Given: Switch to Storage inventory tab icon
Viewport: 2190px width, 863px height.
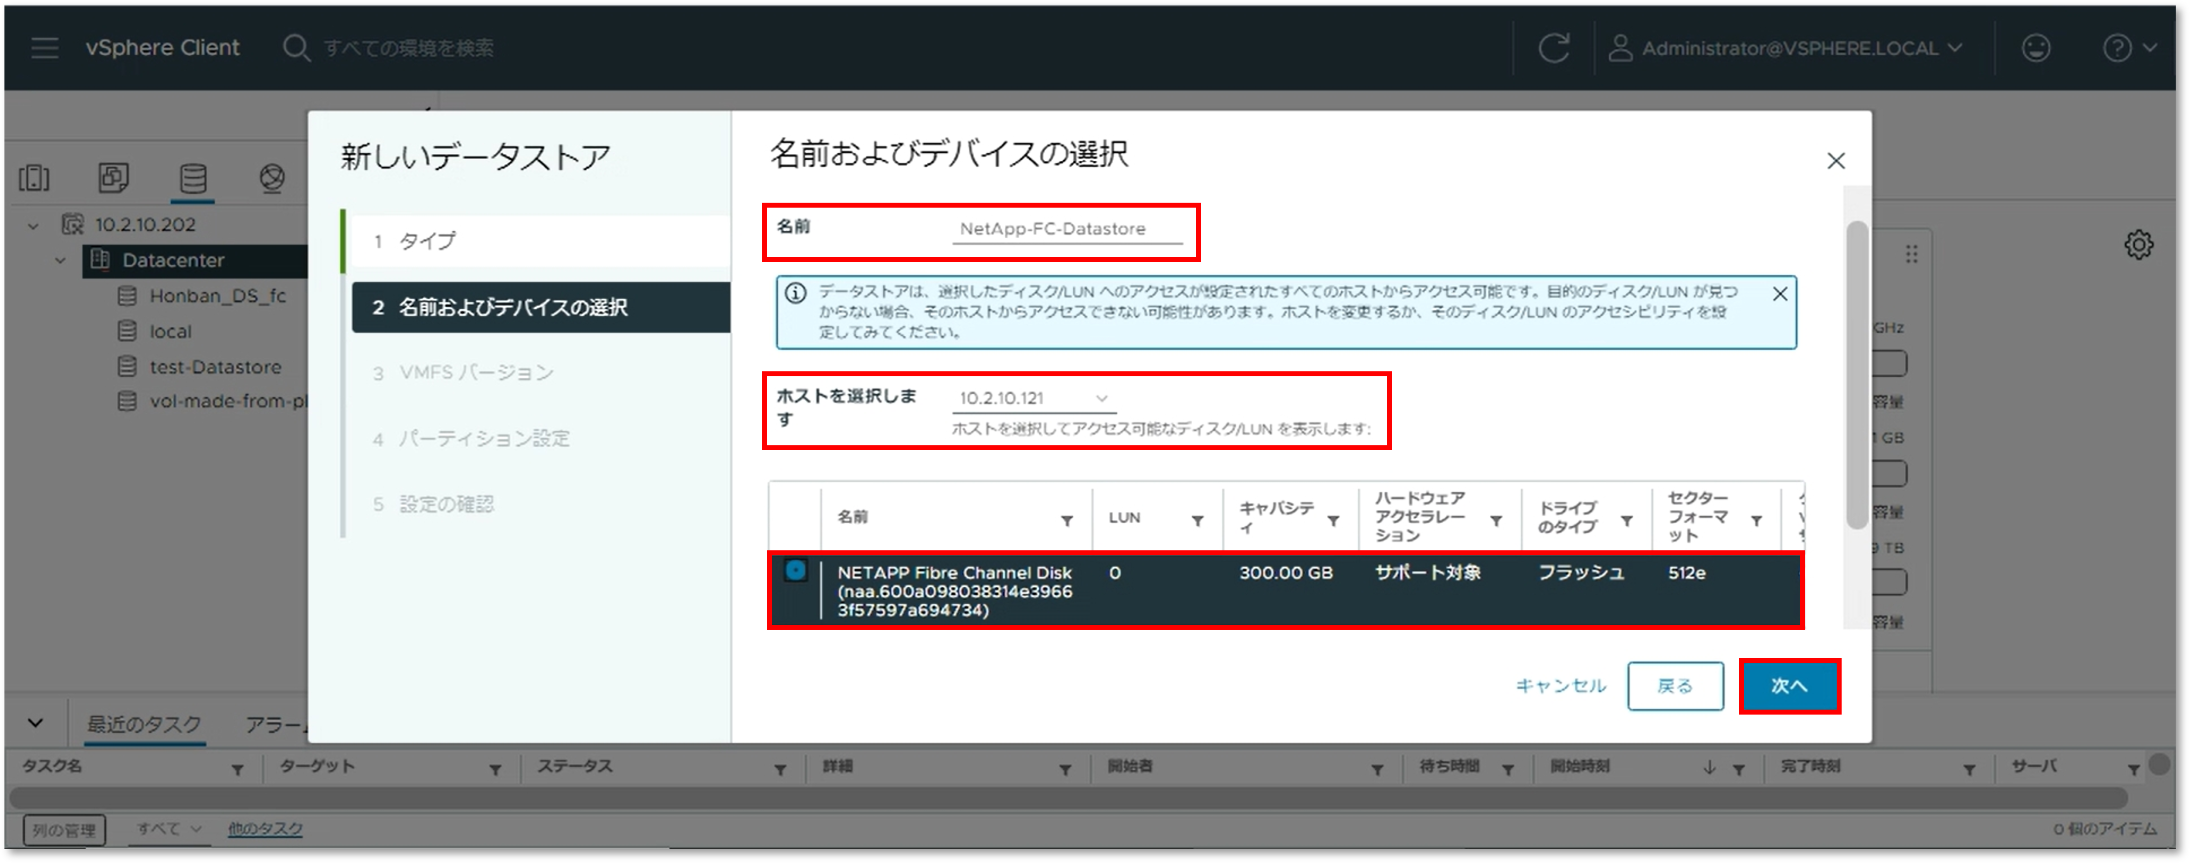Looking at the screenshot, I should click(193, 178).
